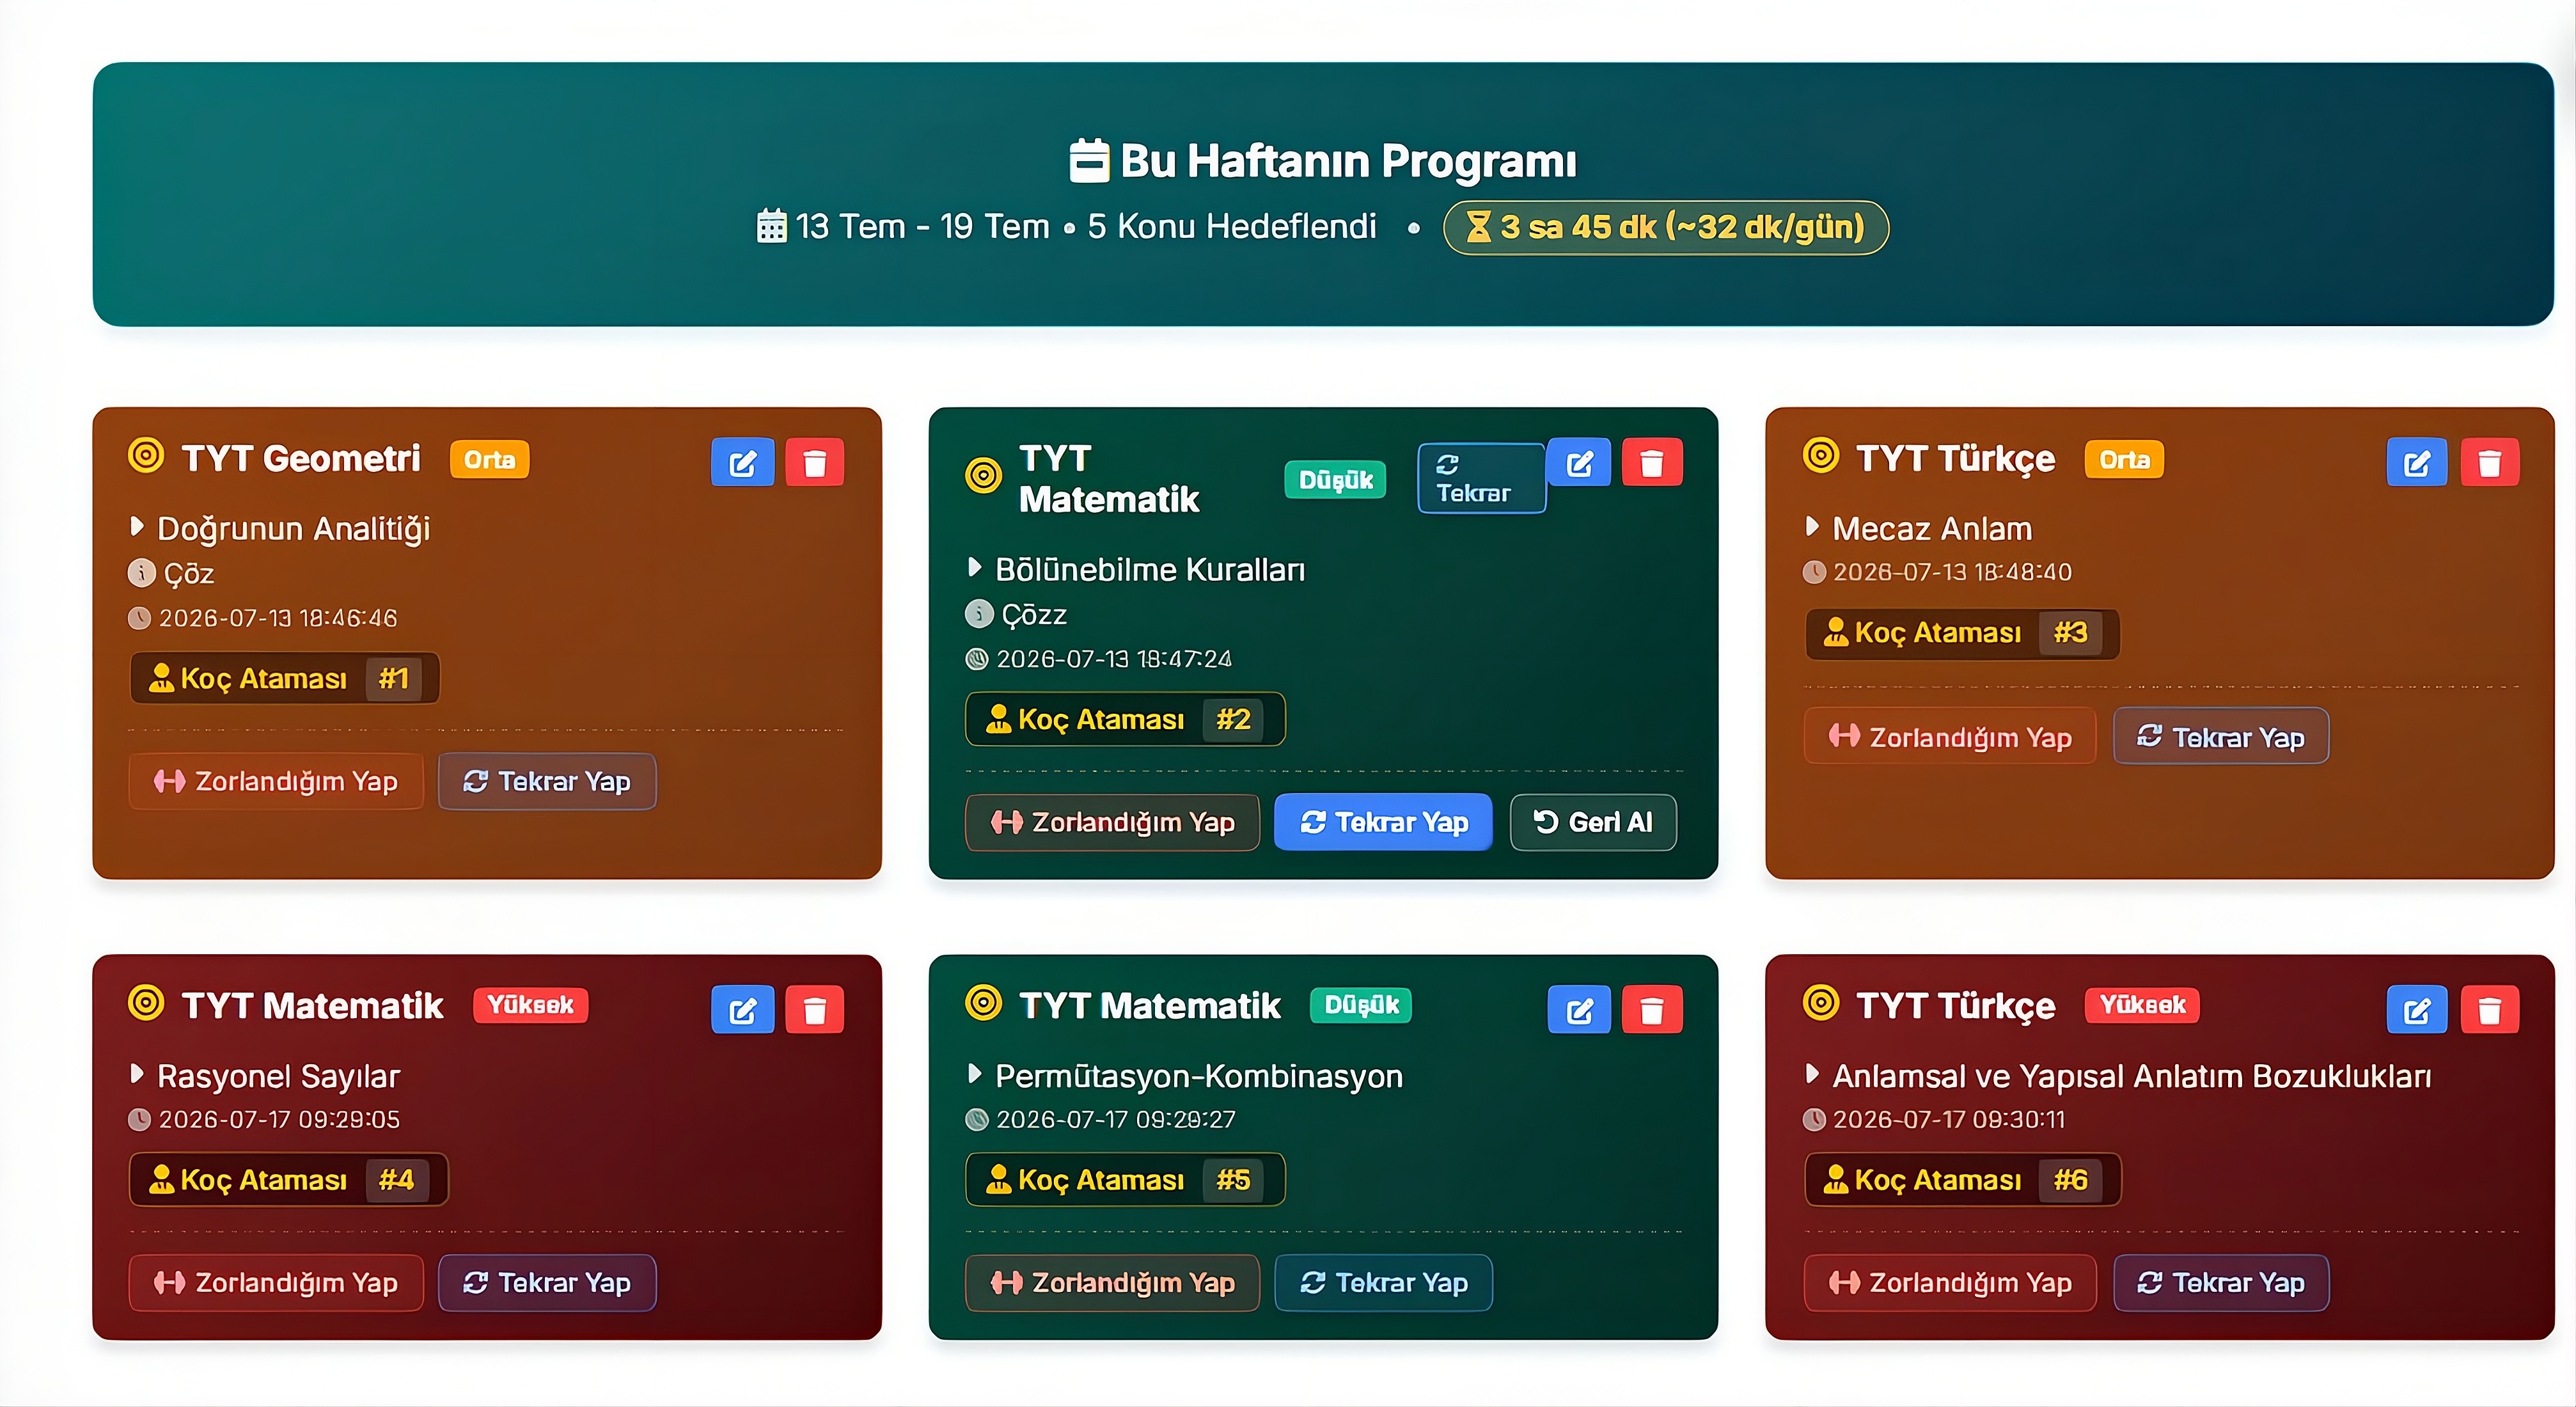Image resolution: width=2576 pixels, height=1407 pixels.
Task: Click the blue Tekrar Yap button on Bölünebilme Kuralları
Action: [1383, 823]
